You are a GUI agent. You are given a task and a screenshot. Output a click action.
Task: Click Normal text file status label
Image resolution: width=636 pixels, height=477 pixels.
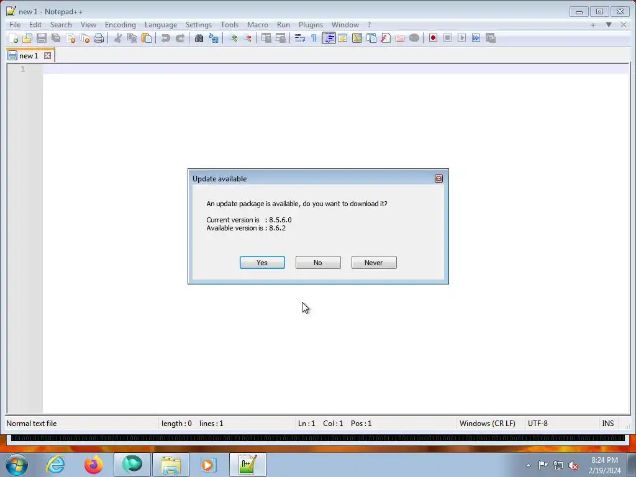coord(31,424)
